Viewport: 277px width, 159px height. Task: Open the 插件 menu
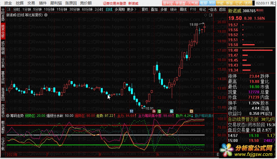pos(43,3)
